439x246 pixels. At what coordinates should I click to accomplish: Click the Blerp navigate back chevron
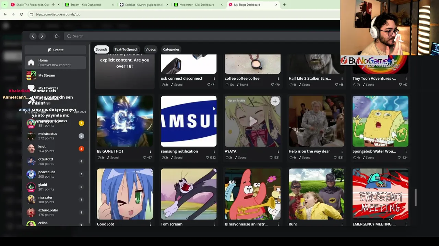coord(33,36)
